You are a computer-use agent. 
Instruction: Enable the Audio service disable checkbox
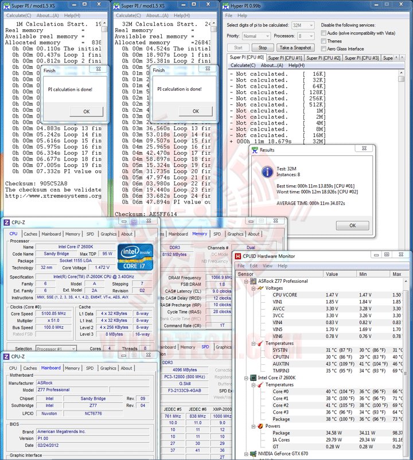coord(324,33)
